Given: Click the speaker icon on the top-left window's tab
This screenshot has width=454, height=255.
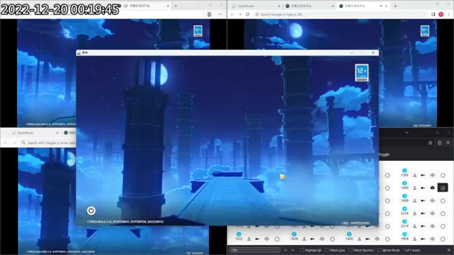Looking at the screenshot, I should [x=125, y=6].
